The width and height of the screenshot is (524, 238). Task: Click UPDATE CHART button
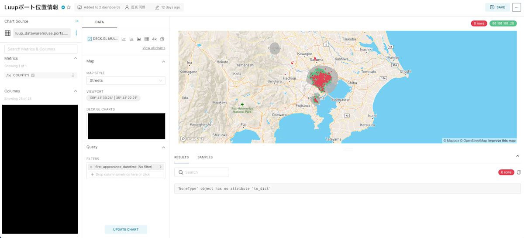point(126,229)
